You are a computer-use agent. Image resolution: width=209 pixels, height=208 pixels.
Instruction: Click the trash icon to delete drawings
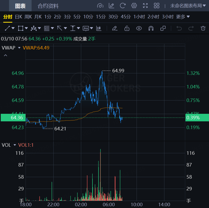[203, 28]
